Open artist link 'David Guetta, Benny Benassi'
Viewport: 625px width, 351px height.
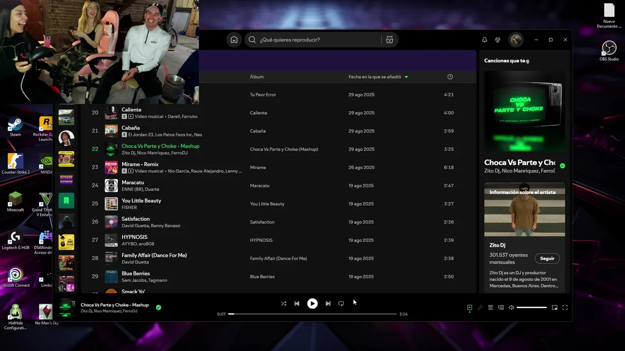point(151,226)
